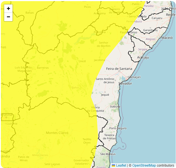176x168 pixels.
Task: Click the Teófilo Otoni label
Action: coord(87,141)
